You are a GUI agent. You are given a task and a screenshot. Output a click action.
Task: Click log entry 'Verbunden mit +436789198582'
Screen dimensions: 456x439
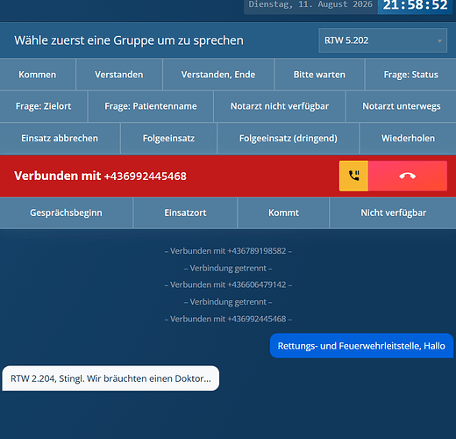tap(228, 251)
